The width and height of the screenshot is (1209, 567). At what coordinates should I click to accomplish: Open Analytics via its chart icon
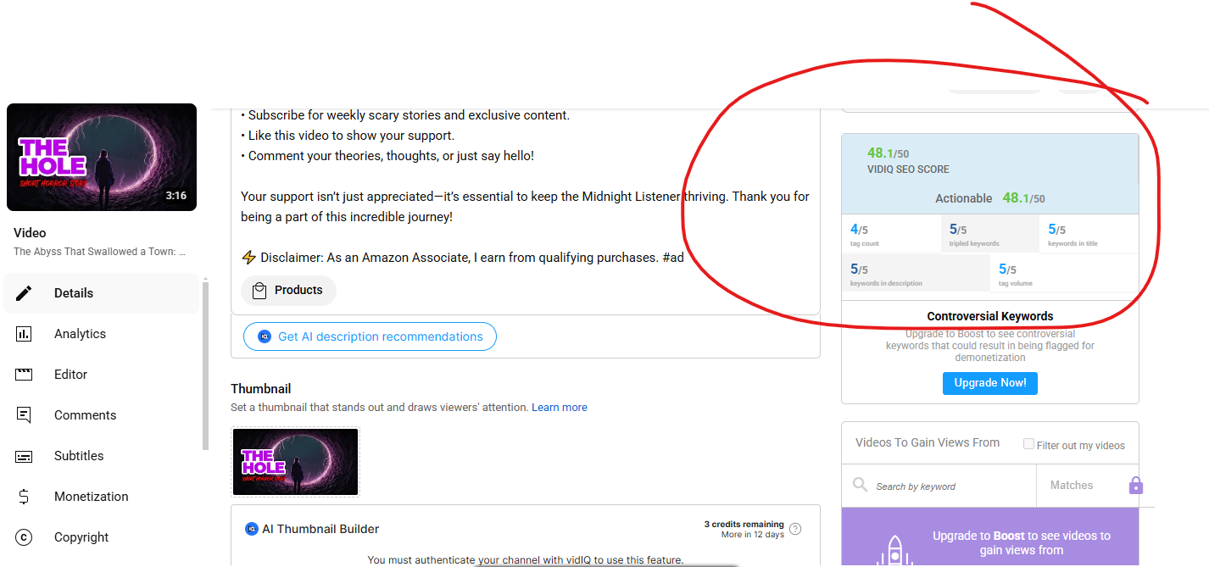tap(24, 334)
